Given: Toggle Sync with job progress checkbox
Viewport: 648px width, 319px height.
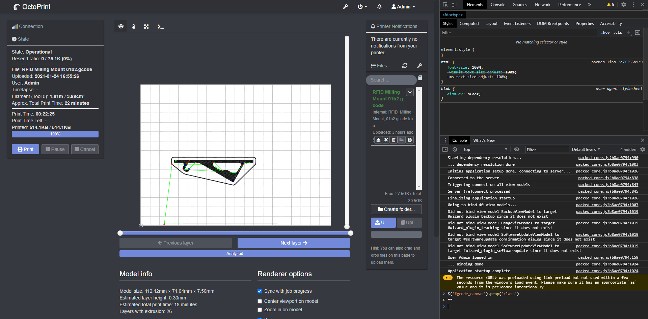Looking at the screenshot, I should point(260,291).
